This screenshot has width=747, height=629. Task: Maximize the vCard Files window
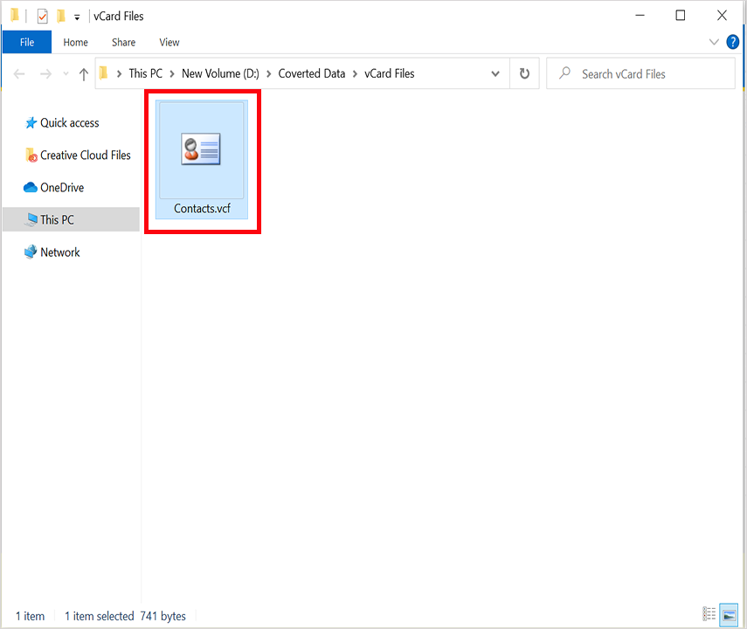click(x=681, y=16)
